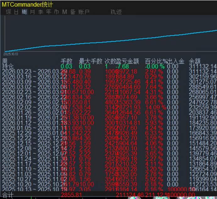Click the 2025.10.13 chart date label
The height and width of the screenshot is (199, 217).
tap(11, 54)
